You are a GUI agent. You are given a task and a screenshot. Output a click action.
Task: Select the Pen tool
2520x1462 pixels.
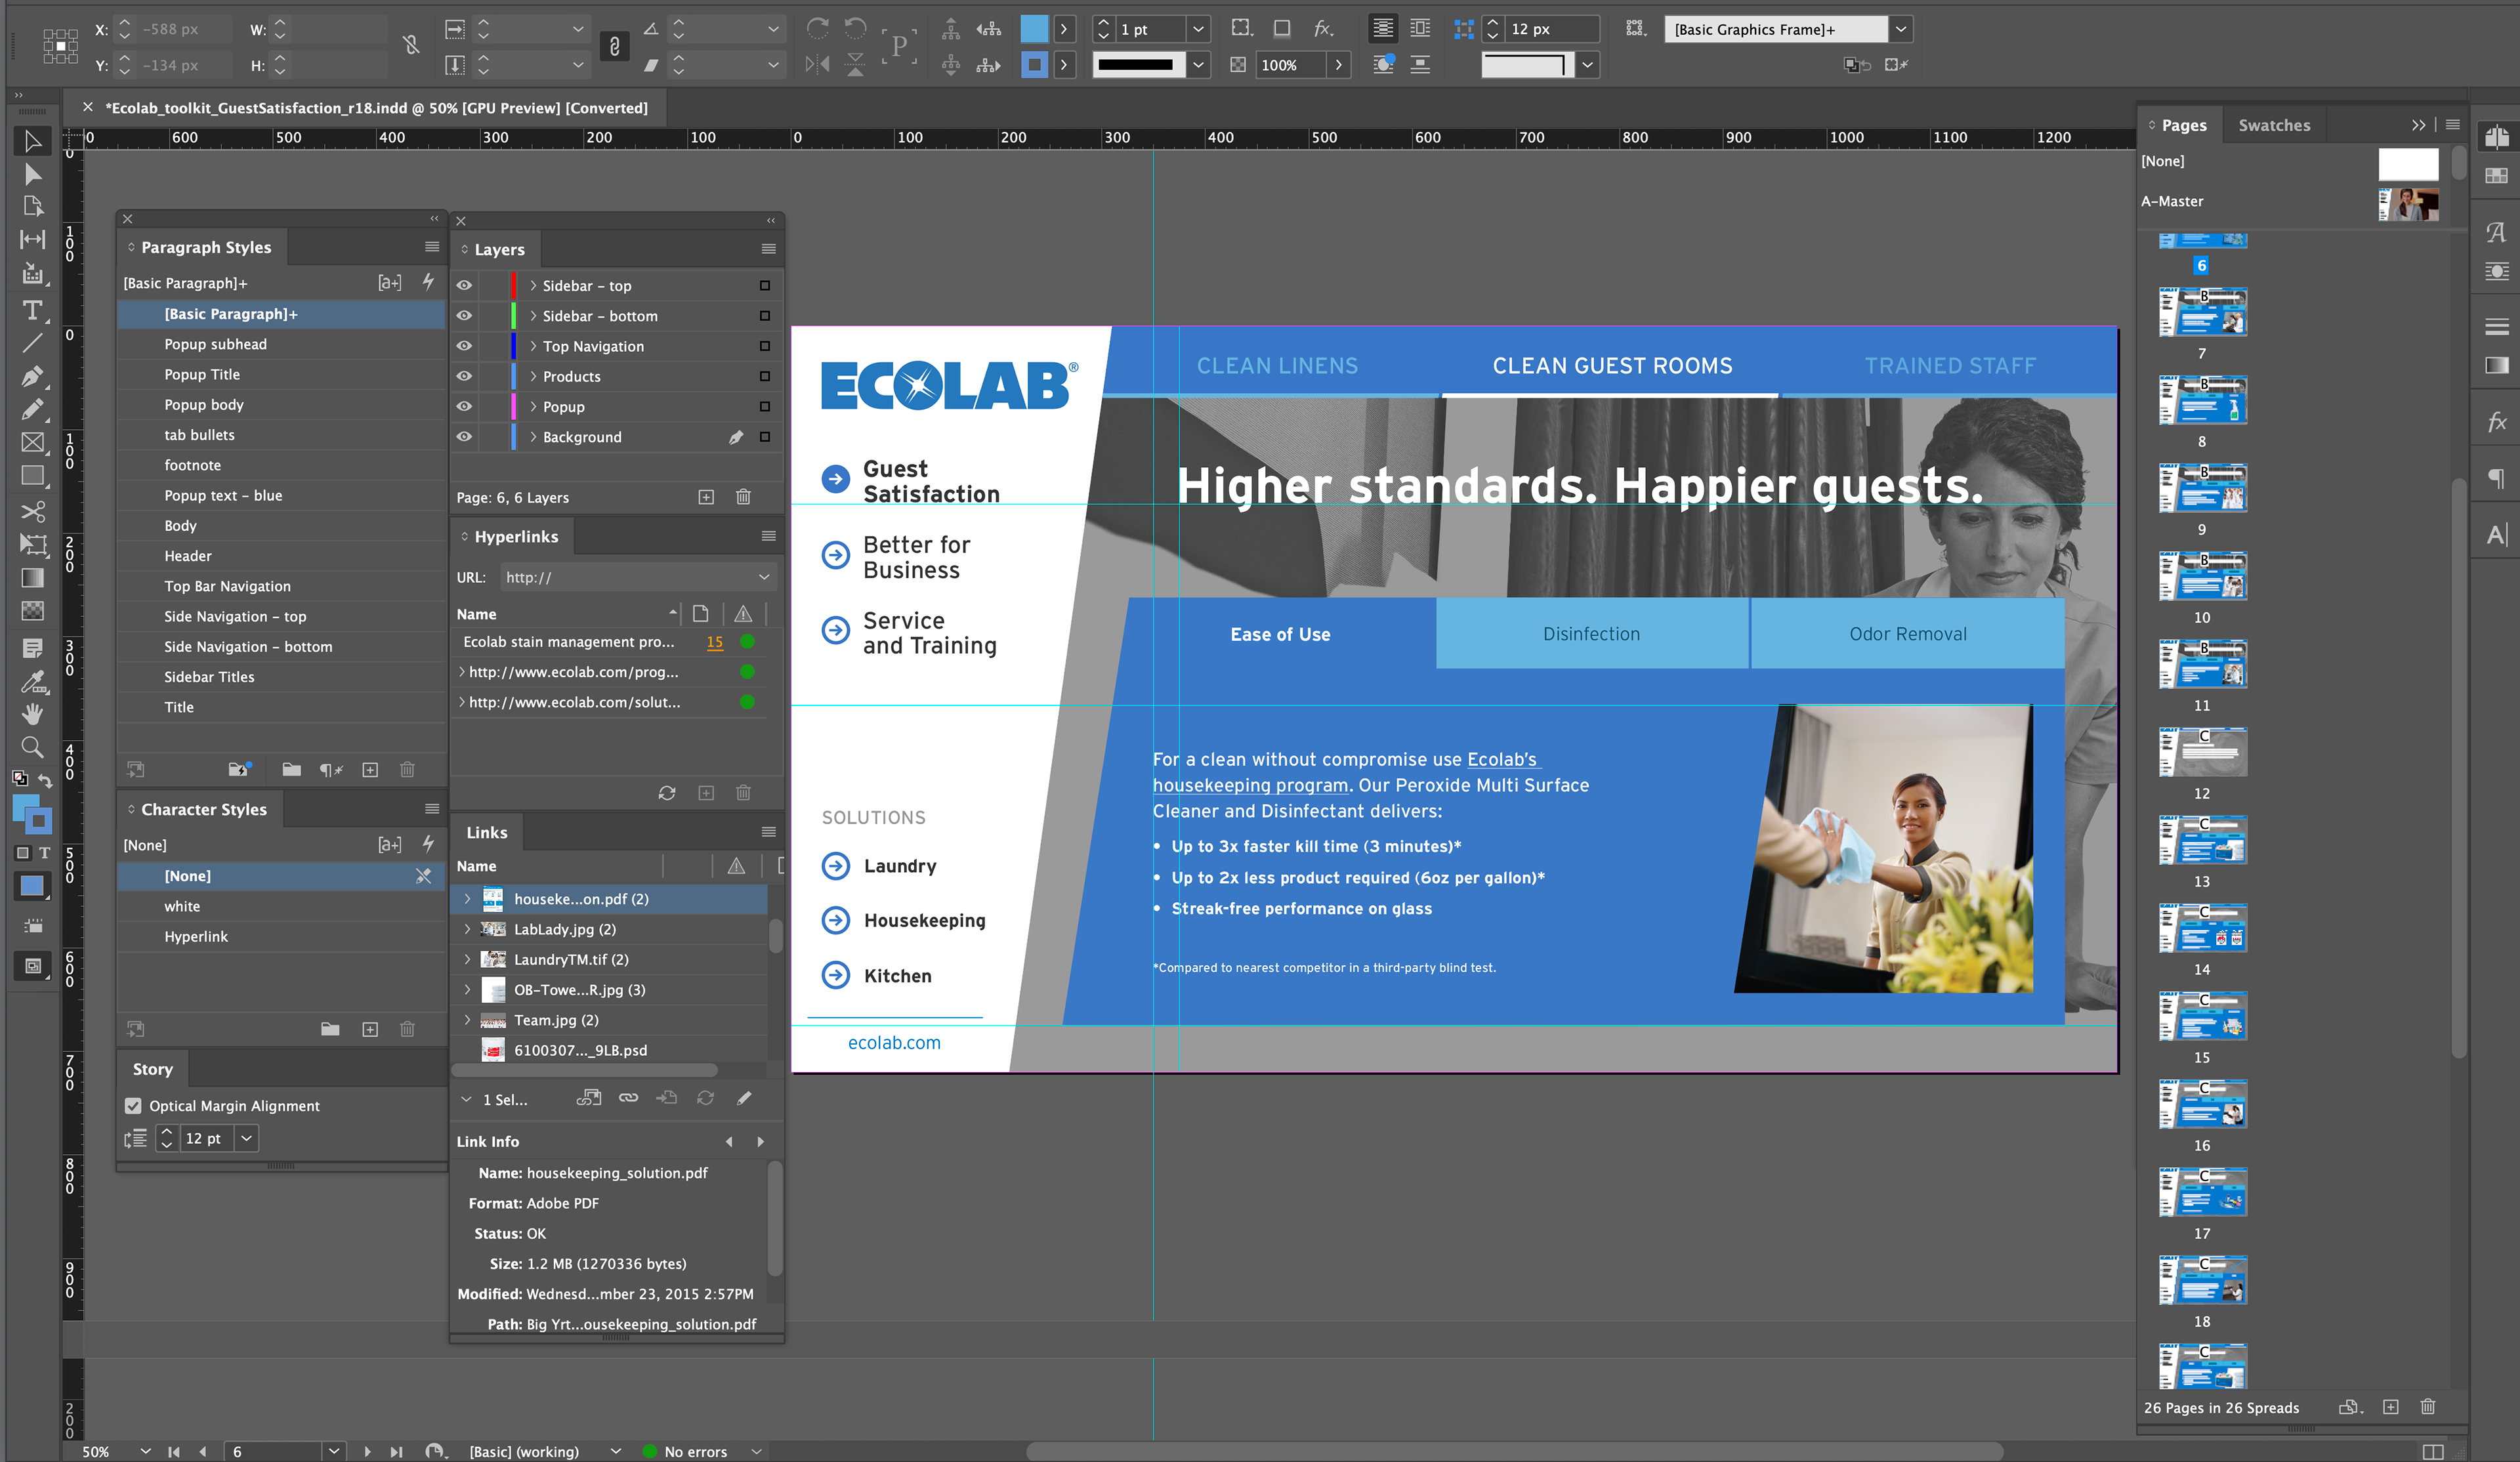click(x=32, y=376)
